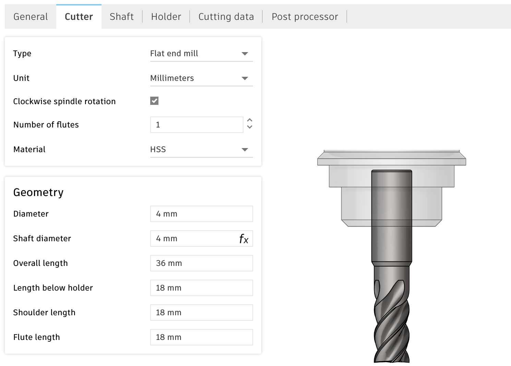The width and height of the screenshot is (511, 366).
Task: Click the Overall length field
Action: [201, 263]
